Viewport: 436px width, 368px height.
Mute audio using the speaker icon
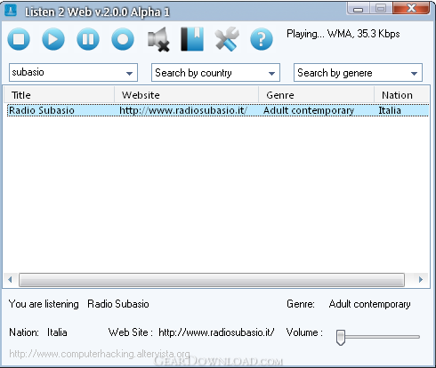click(158, 39)
